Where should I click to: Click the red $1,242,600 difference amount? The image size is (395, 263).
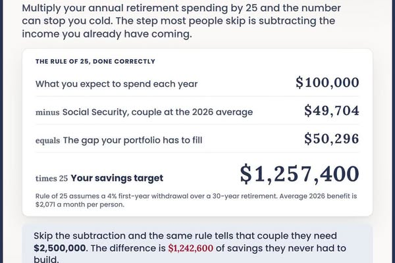pyautogui.click(x=191, y=248)
